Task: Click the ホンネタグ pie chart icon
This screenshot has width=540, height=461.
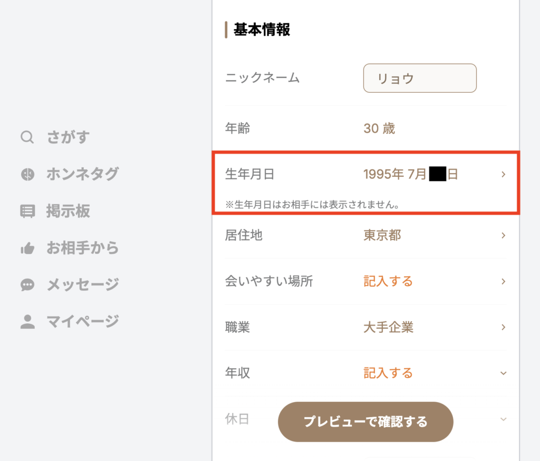Action: tap(27, 174)
